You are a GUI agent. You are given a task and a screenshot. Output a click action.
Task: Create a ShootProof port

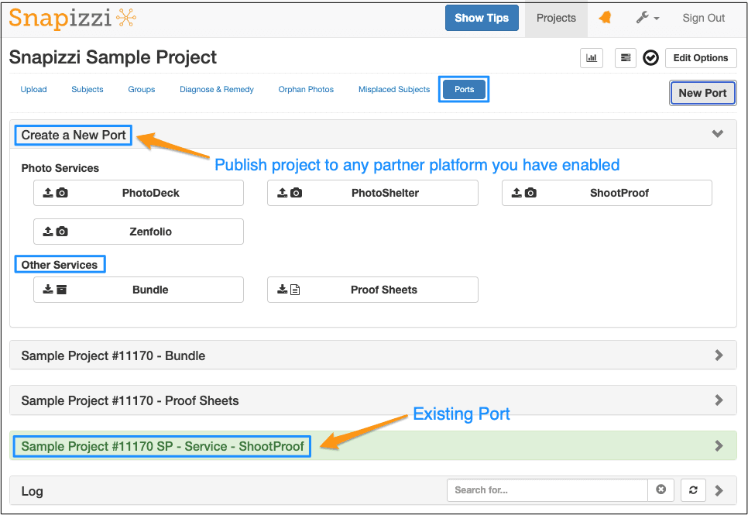(607, 193)
